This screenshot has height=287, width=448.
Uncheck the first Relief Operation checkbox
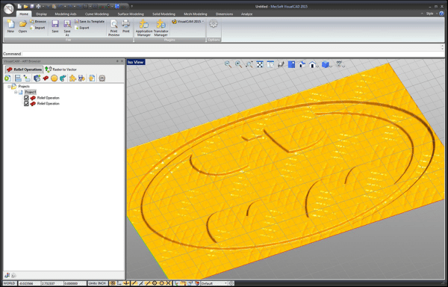(26, 98)
